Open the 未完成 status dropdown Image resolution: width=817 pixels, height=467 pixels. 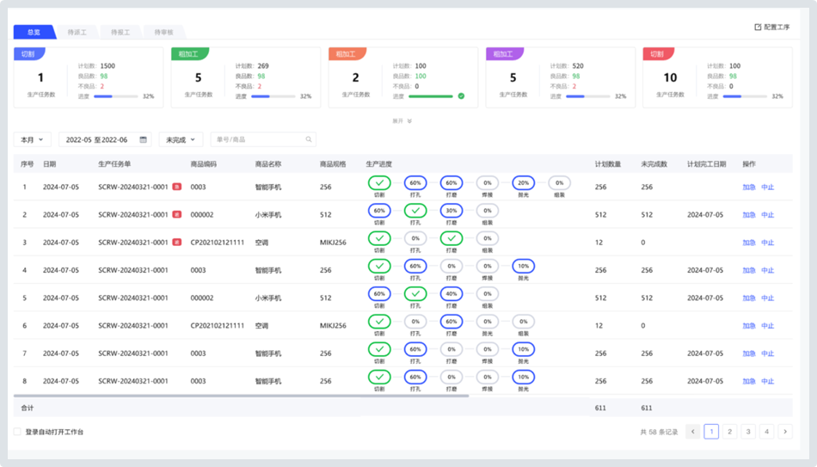pos(181,139)
